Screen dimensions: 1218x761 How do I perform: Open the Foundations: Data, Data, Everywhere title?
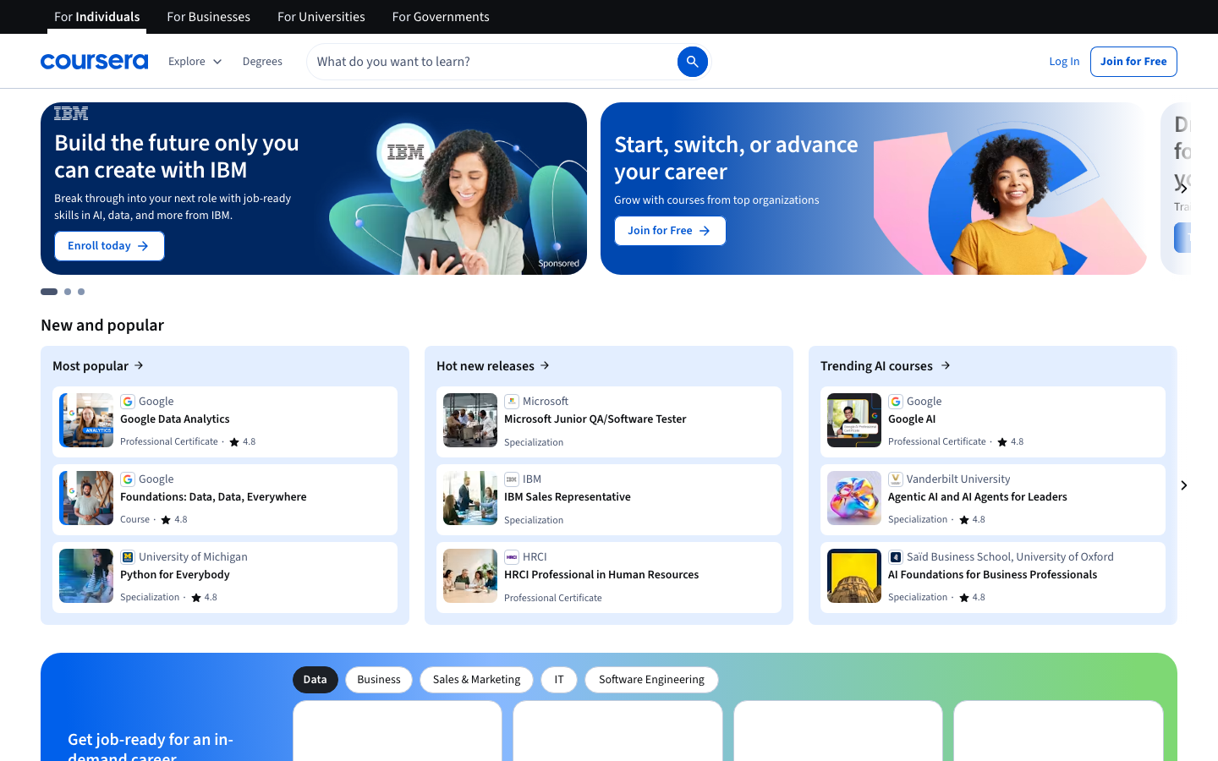point(213,497)
